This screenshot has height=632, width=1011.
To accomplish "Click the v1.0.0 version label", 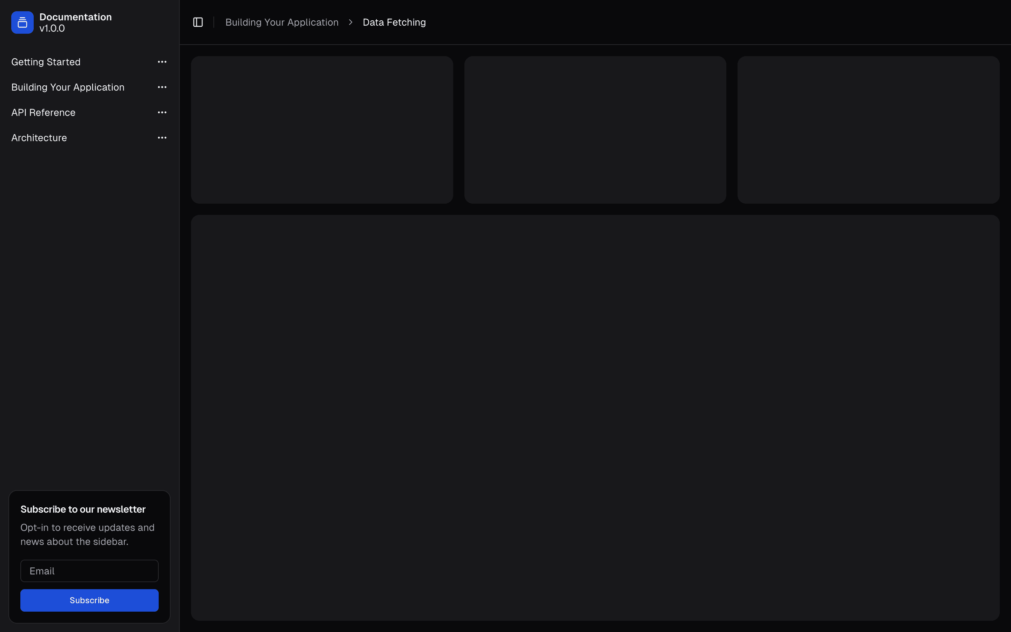I will coord(52,28).
